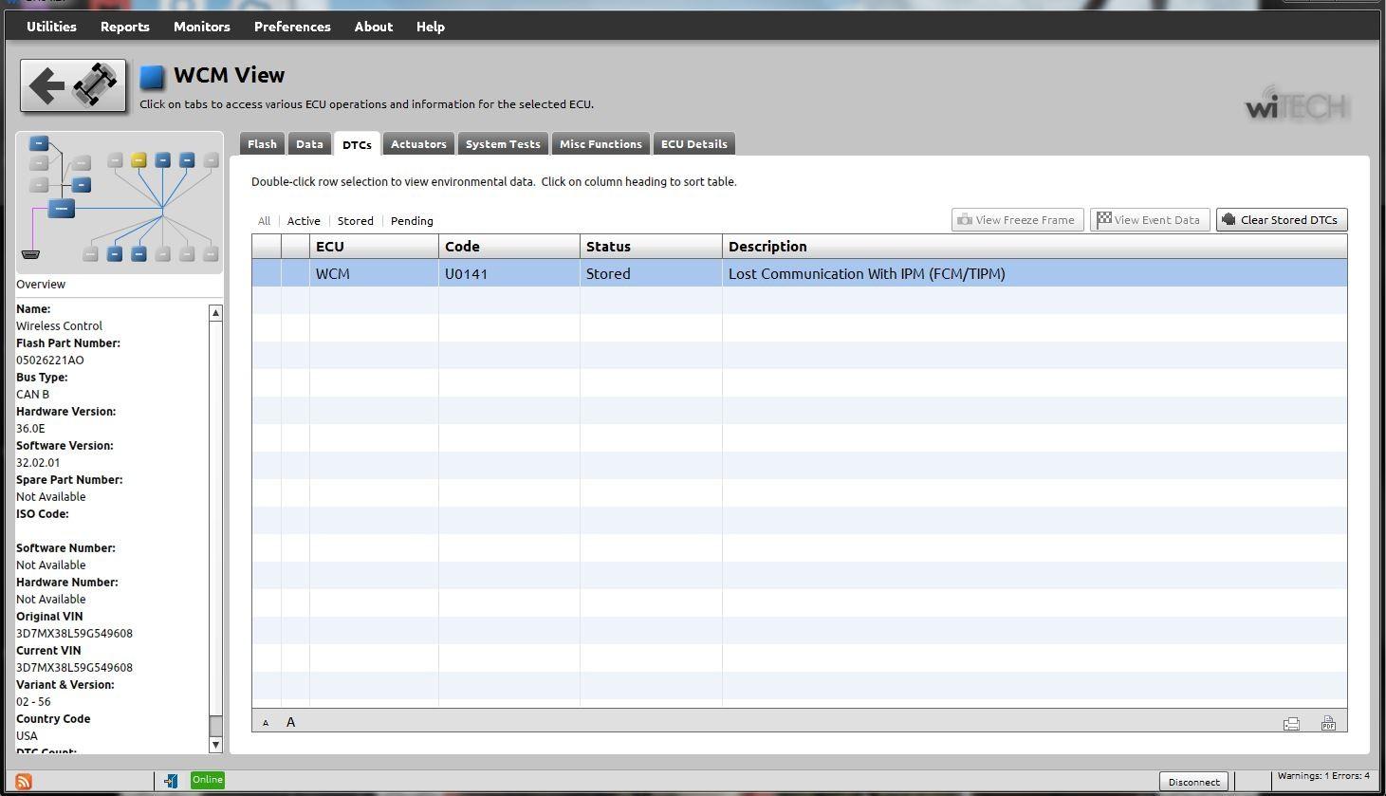Click the Stored status cell in table
The image size is (1386, 796).
tap(651, 273)
